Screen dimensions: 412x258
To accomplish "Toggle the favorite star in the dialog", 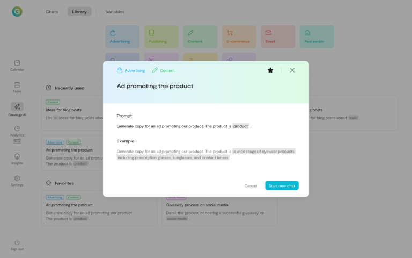I will (270, 70).
